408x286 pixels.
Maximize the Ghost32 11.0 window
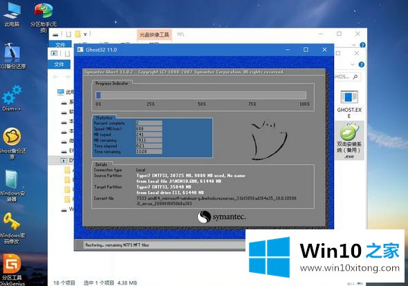[x=306, y=50]
